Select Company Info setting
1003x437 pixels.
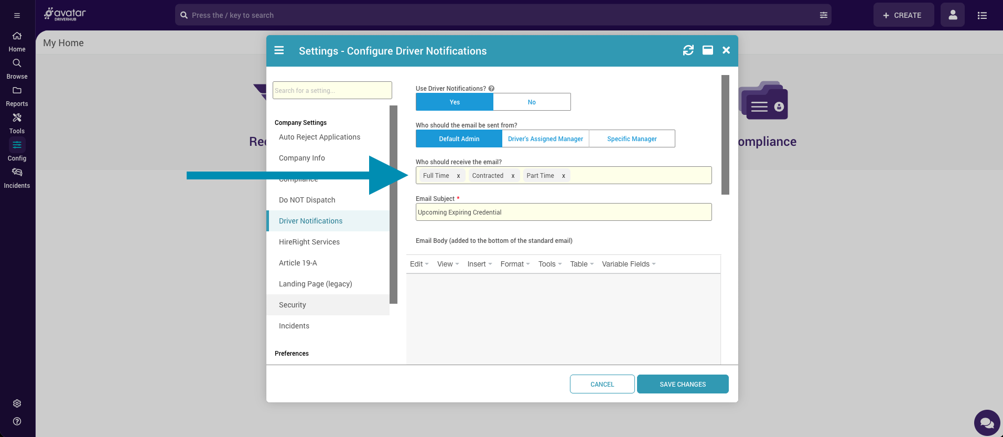pyautogui.click(x=328, y=158)
